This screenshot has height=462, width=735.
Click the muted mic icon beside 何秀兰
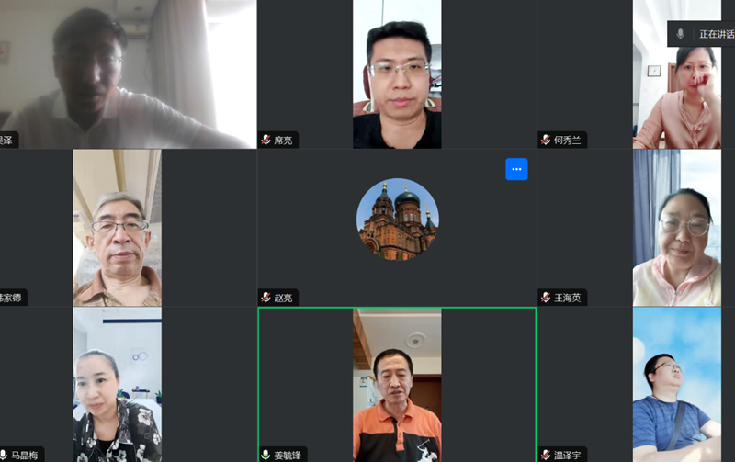[546, 141]
